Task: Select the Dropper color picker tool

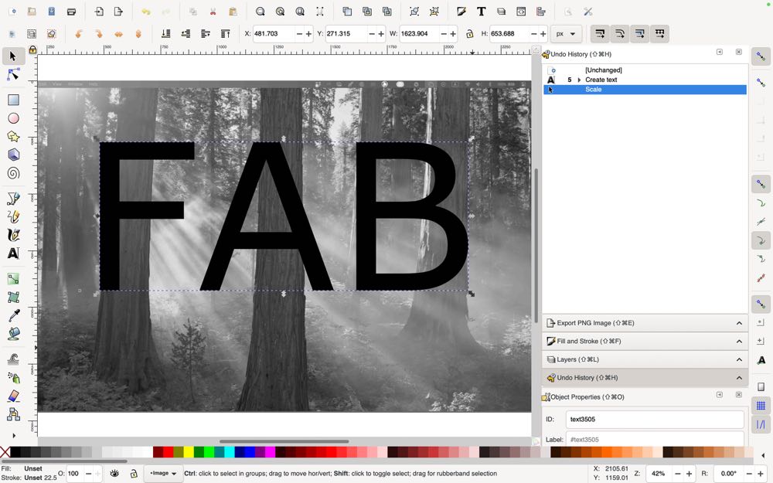Action: pos(13,315)
